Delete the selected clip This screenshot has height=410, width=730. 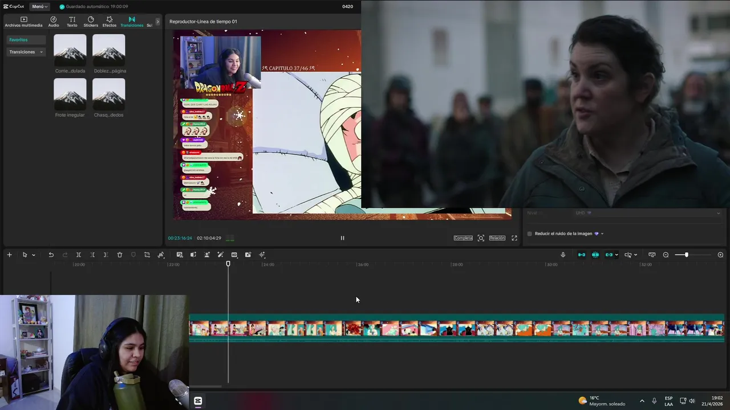tap(120, 255)
